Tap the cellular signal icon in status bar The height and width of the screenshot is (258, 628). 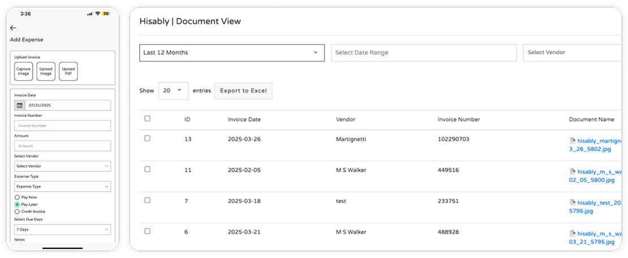(90, 14)
